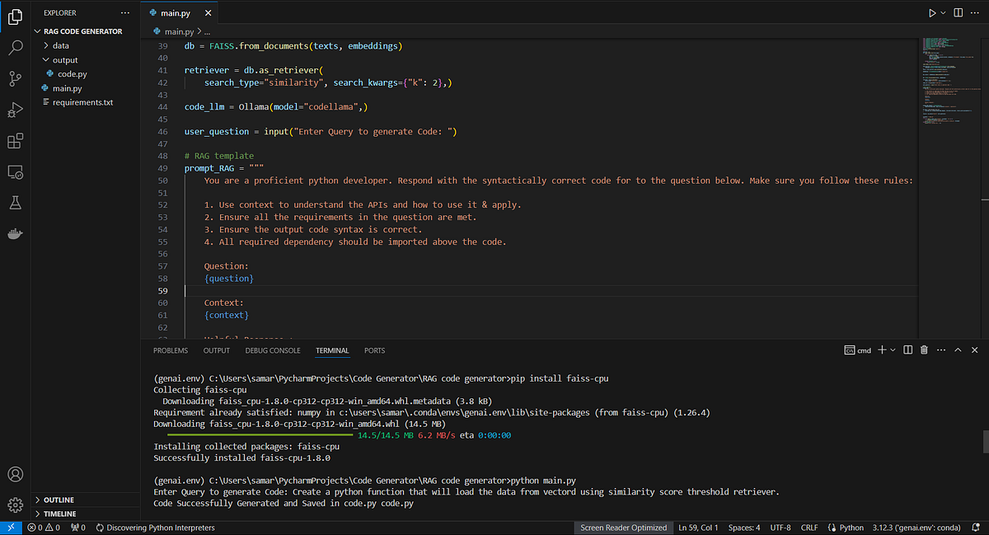
Task: Collapse the output folder in Explorer
Action: point(65,60)
